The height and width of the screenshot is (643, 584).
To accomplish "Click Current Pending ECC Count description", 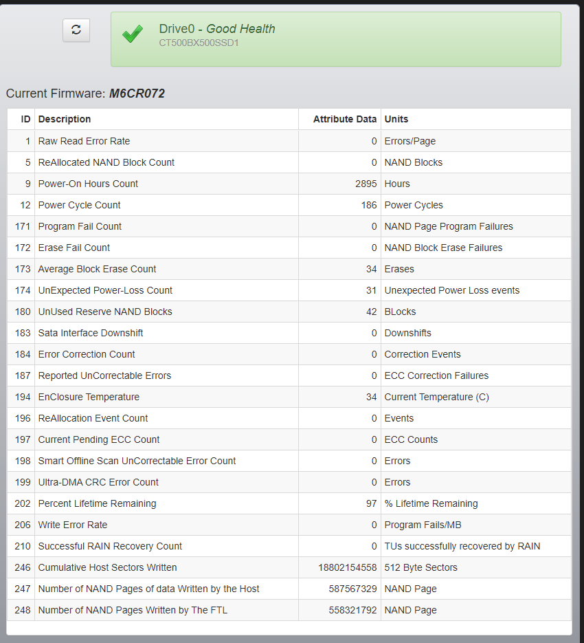I will click(x=99, y=439).
